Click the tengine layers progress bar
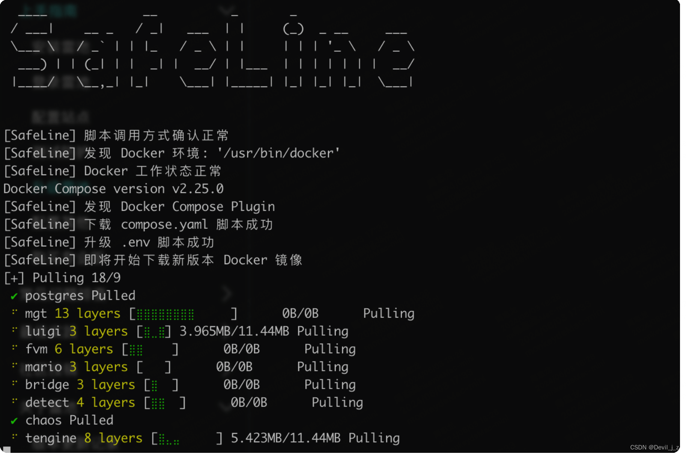The width and height of the screenshot is (686, 455). coord(187,439)
